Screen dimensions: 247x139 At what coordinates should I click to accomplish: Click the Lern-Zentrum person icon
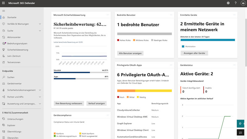pyautogui.click(x=4, y=56)
